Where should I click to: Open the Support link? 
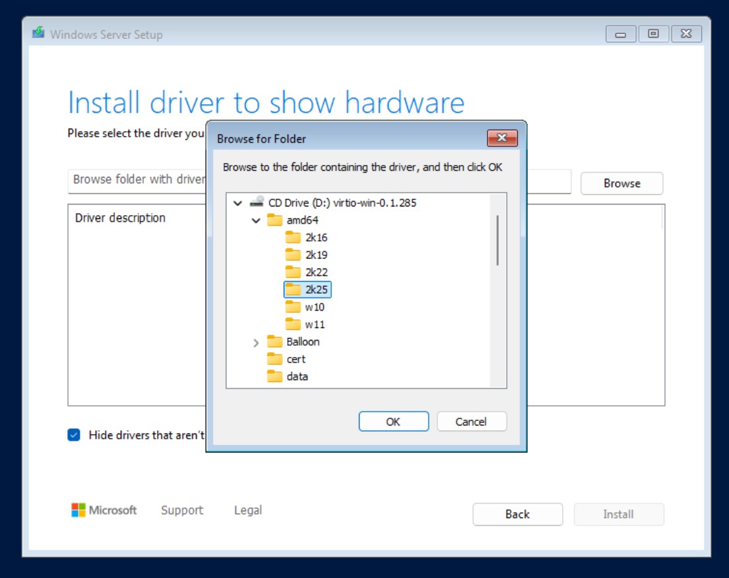[182, 510]
